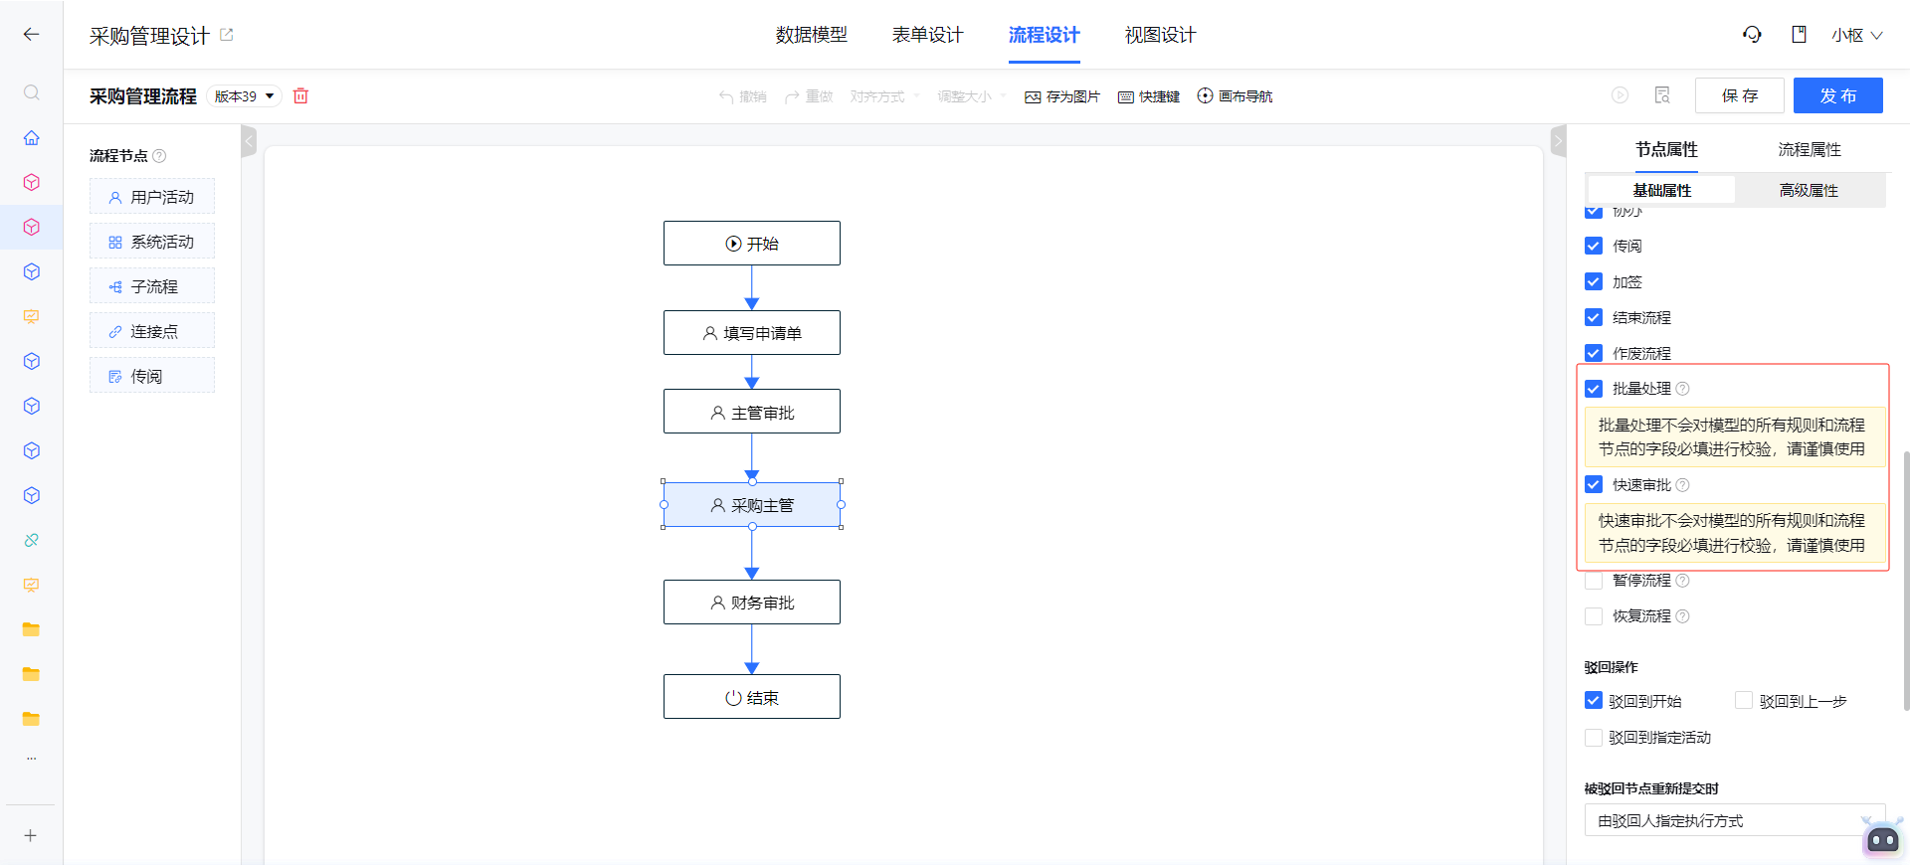Pick the 连接点 node type
The height and width of the screenshot is (865, 1910).
coord(152,331)
